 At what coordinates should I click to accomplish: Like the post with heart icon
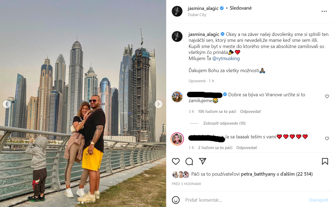176,161
